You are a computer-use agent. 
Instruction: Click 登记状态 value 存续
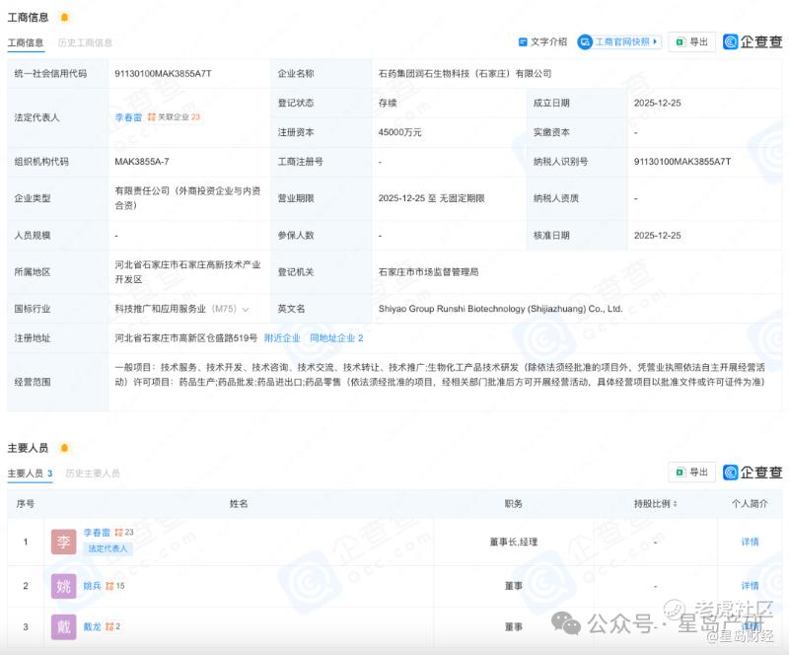(x=388, y=103)
